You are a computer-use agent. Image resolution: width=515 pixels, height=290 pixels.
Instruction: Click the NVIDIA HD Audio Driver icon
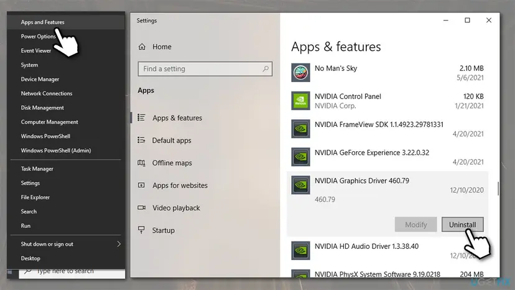point(300,251)
